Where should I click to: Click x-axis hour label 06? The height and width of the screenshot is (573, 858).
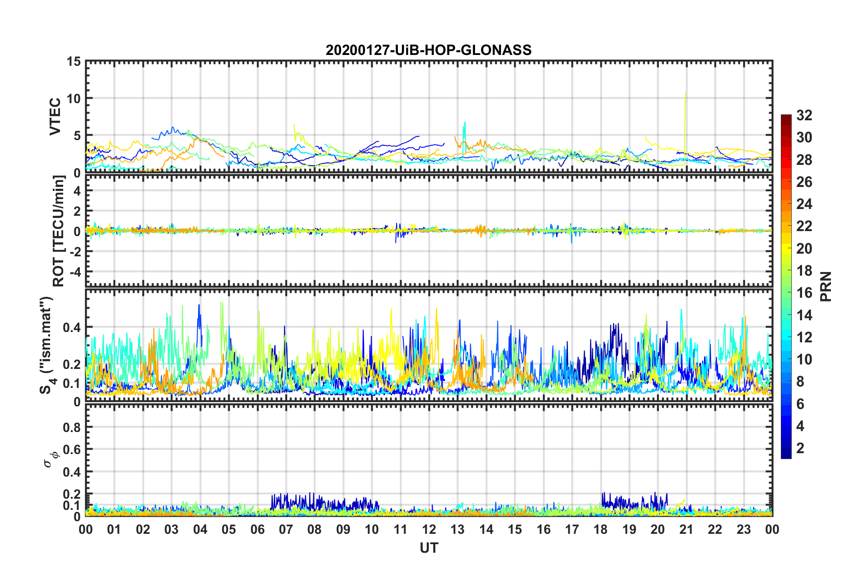(x=257, y=529)
